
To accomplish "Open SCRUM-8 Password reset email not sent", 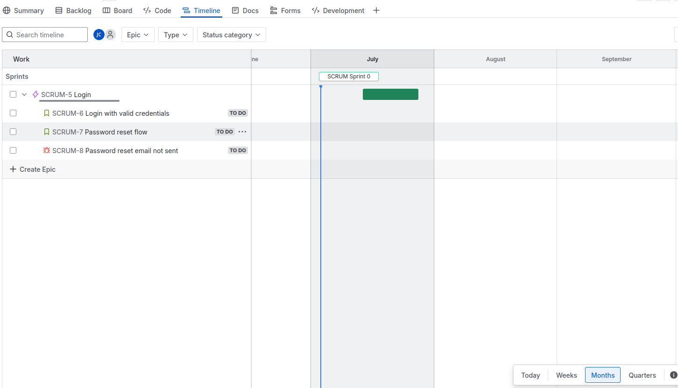I will coord(115,151).
